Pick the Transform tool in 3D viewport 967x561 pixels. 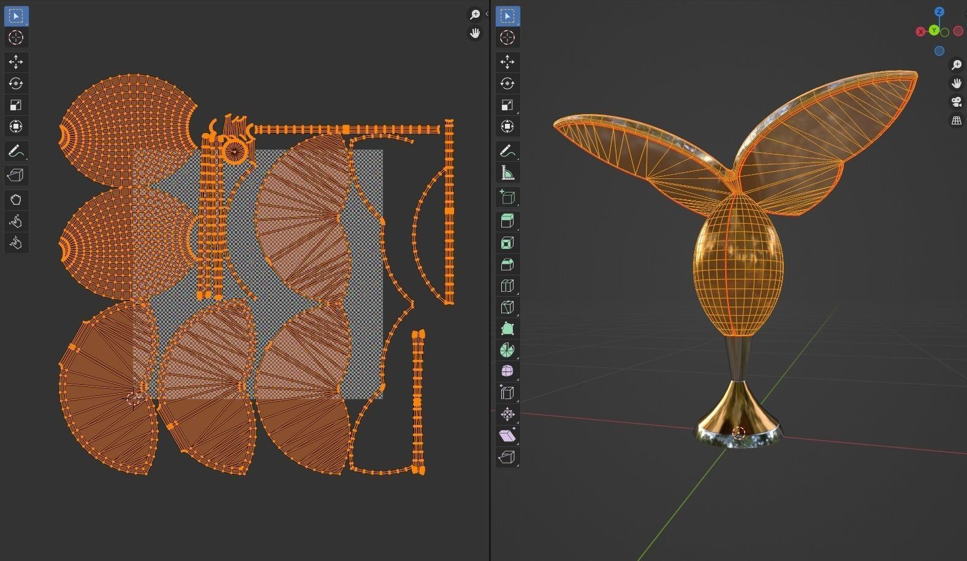click(507, 126)
